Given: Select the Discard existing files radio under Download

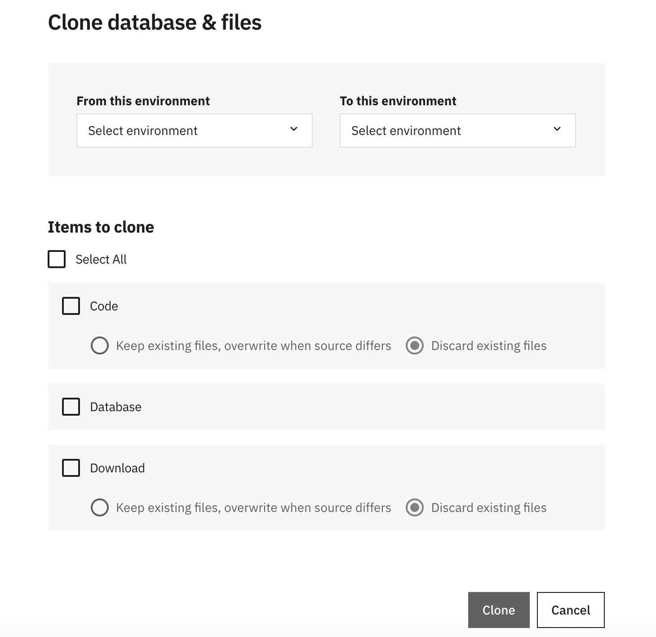Looking at the screenshot, I should pos(415,507).
